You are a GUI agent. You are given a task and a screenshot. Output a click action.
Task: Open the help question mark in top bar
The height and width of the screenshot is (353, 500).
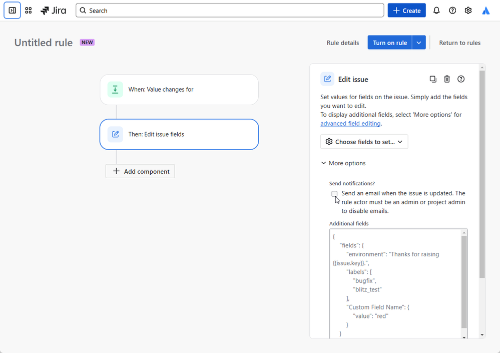point(452,11)
